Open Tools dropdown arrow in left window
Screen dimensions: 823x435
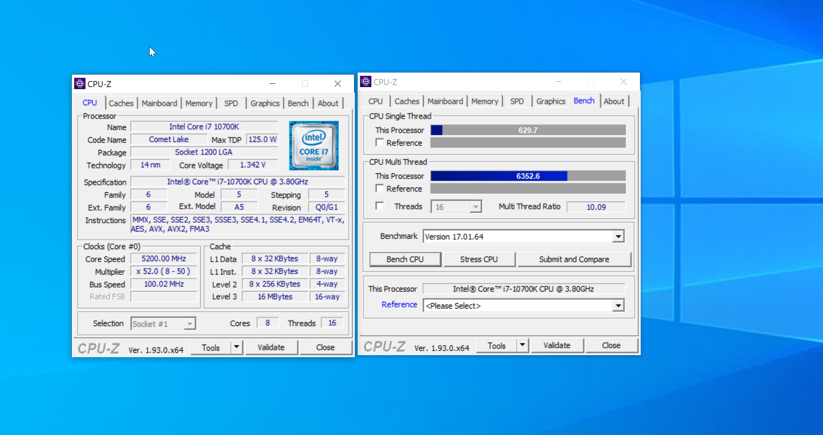237,347
